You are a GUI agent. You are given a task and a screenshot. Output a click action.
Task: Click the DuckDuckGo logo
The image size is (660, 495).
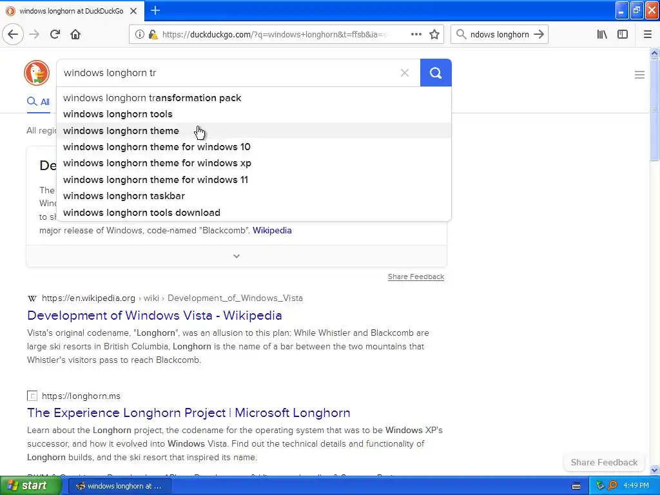pyautogui.click(x=37, y=73)
